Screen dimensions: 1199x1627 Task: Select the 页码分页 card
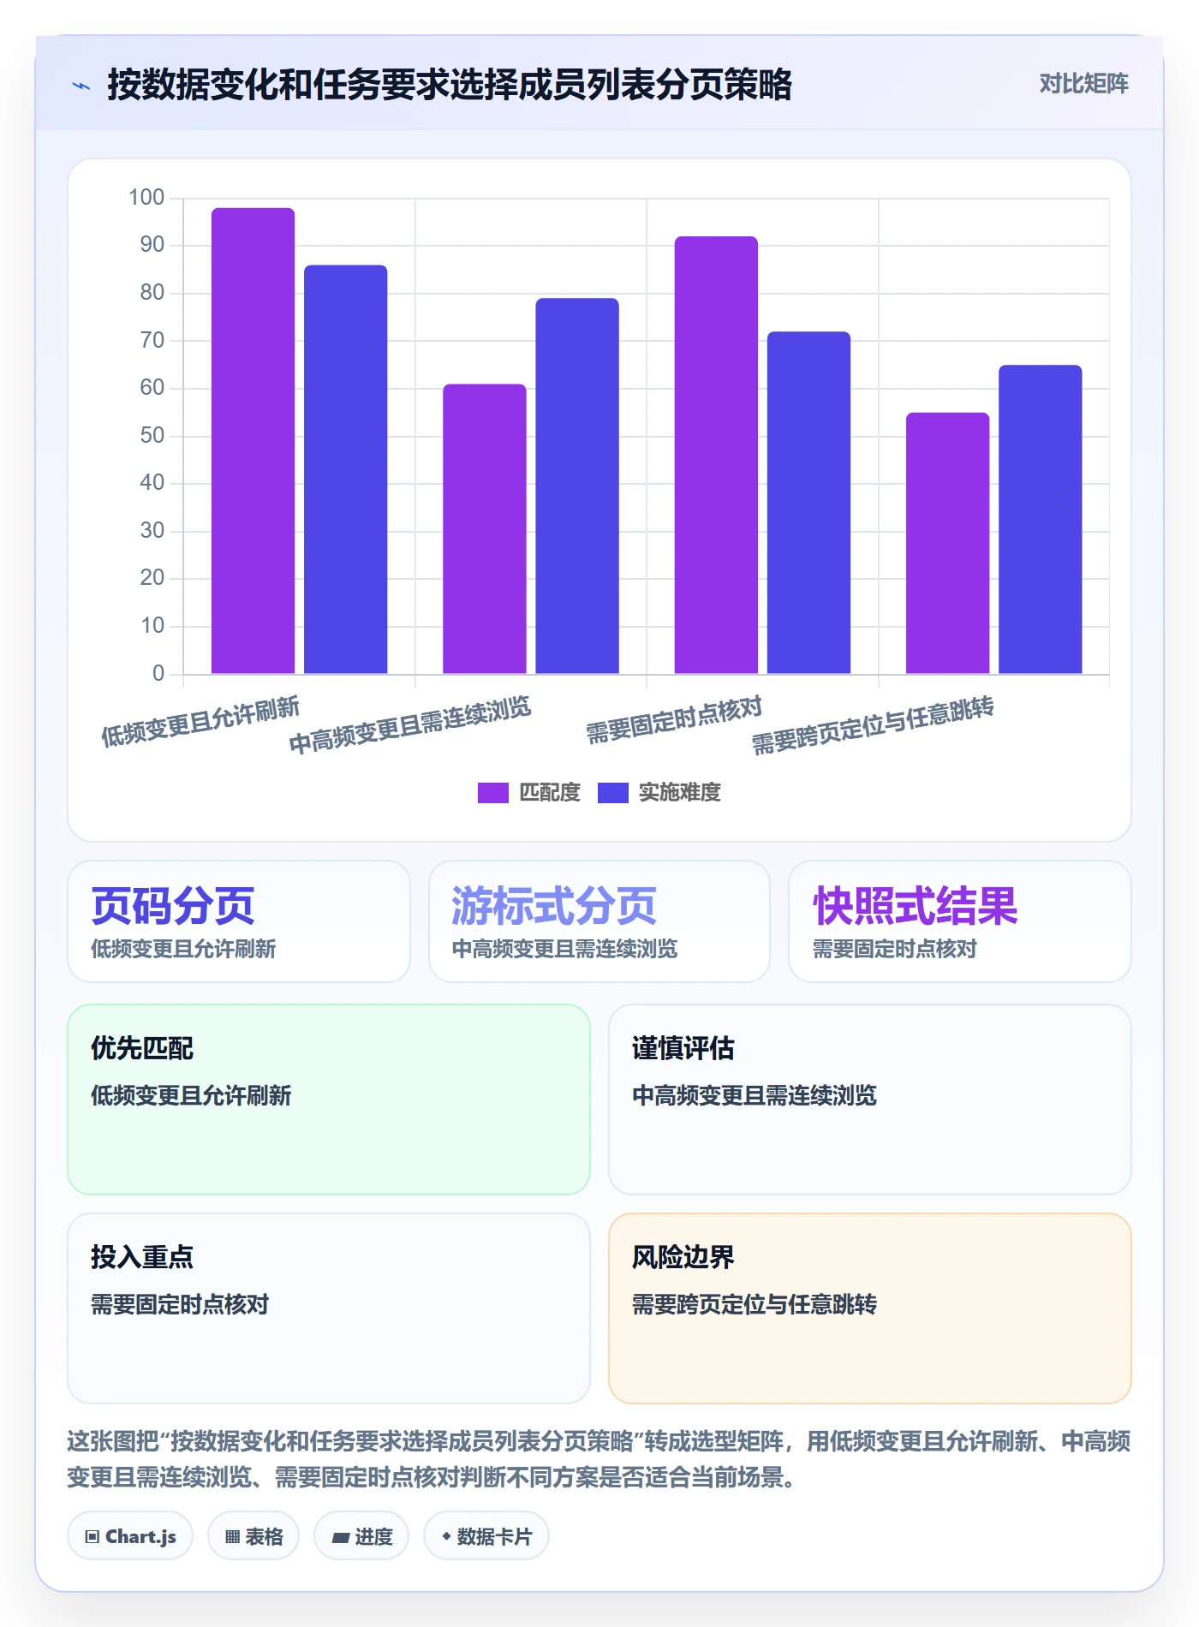(x=239, y=921)
